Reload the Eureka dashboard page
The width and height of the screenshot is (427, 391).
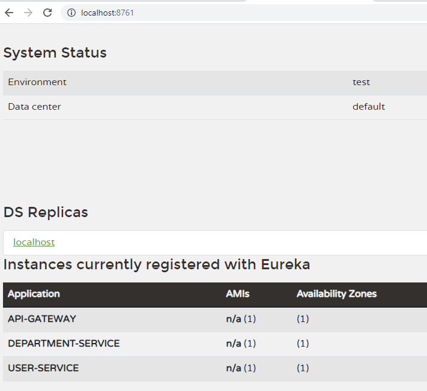[x=47, y=13]
